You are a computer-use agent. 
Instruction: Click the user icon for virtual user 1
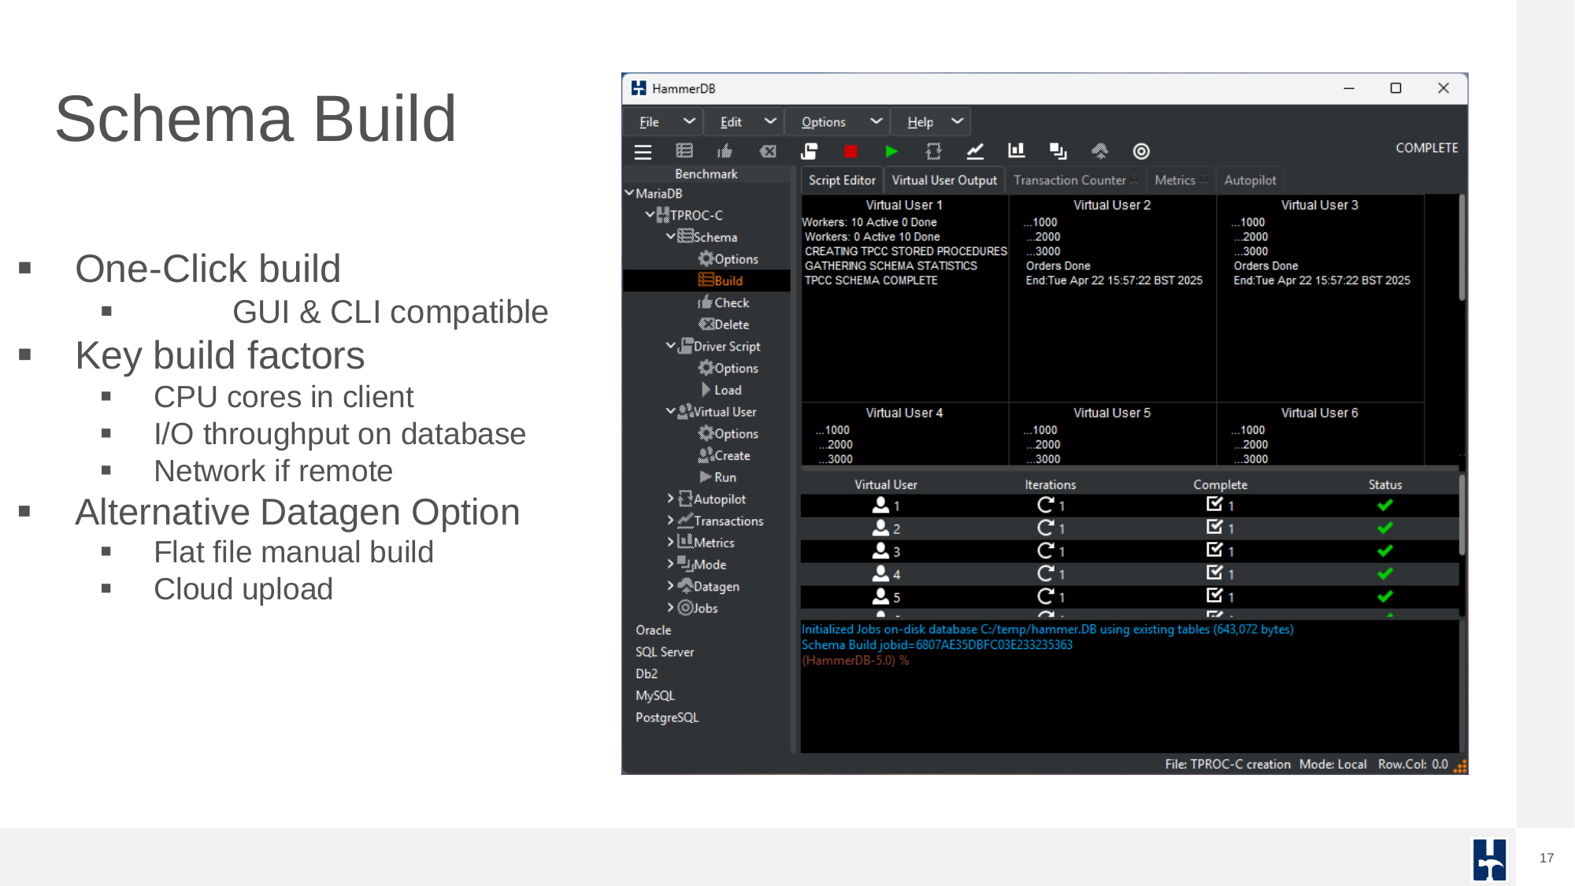880,506
